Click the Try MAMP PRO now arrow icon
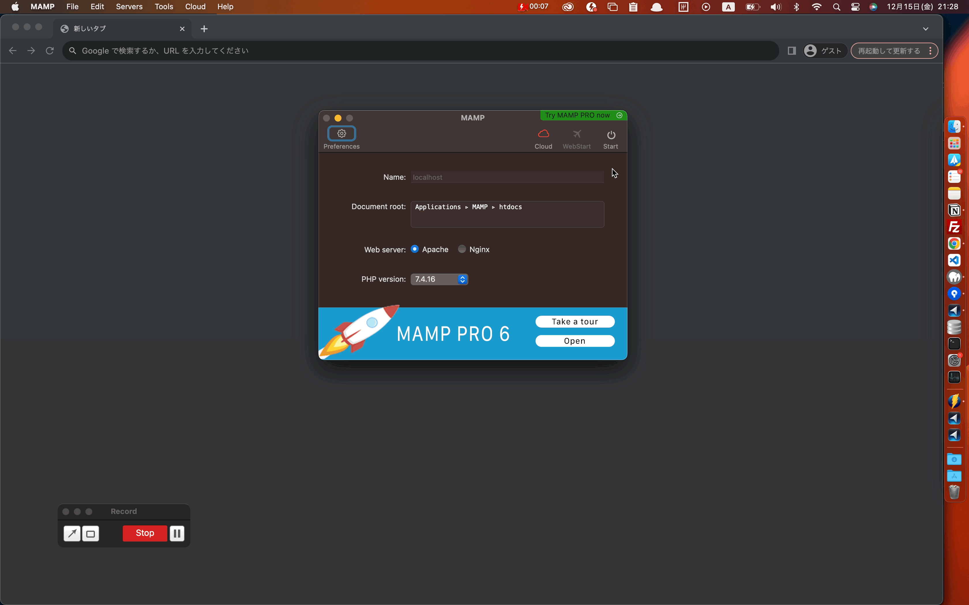 [619, 115]
